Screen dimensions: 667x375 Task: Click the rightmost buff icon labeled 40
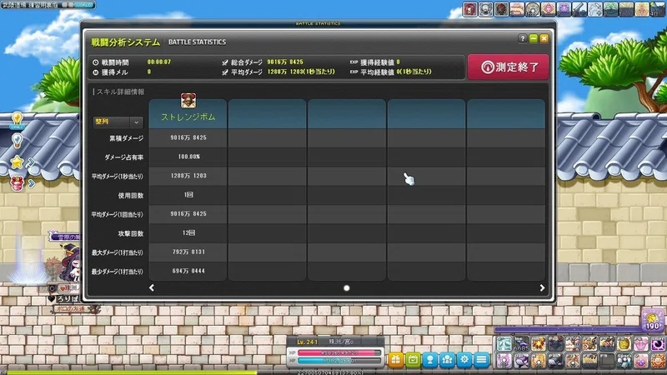pyautogui.click(x=657, y=9)
